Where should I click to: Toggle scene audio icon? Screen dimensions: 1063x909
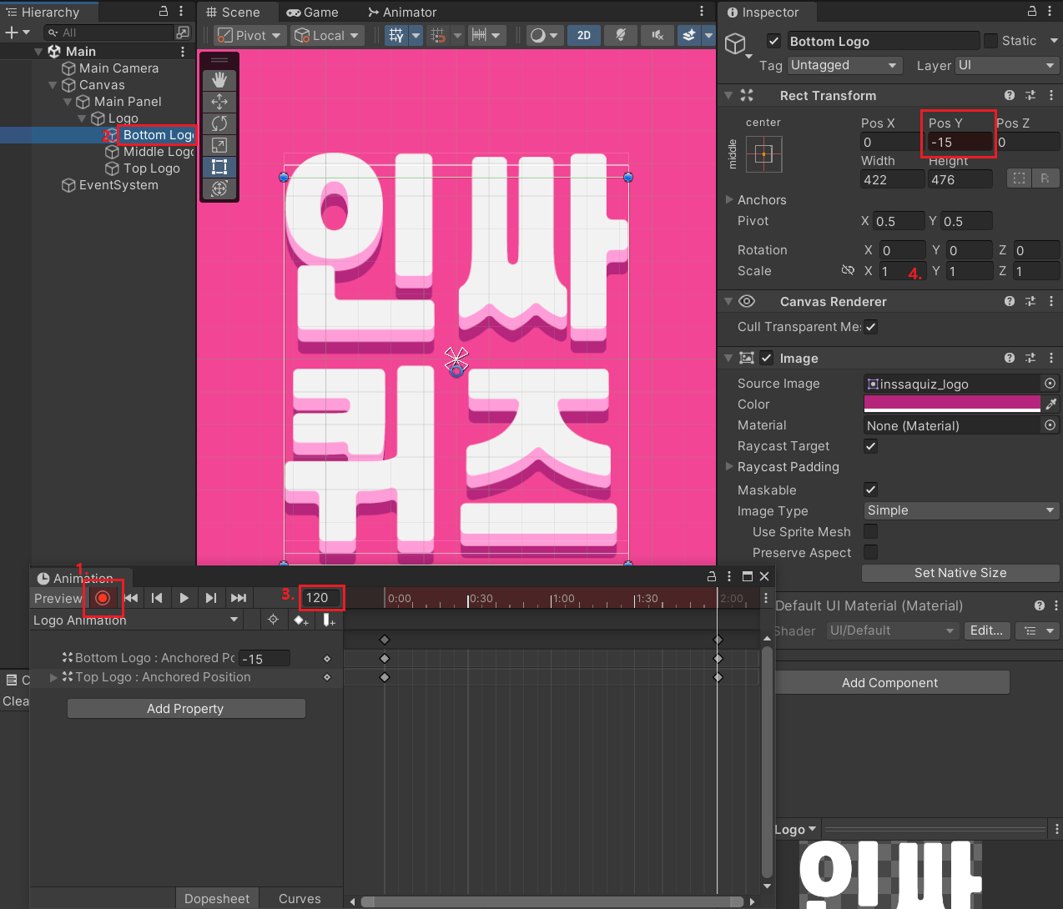click(x=657, y=35)
